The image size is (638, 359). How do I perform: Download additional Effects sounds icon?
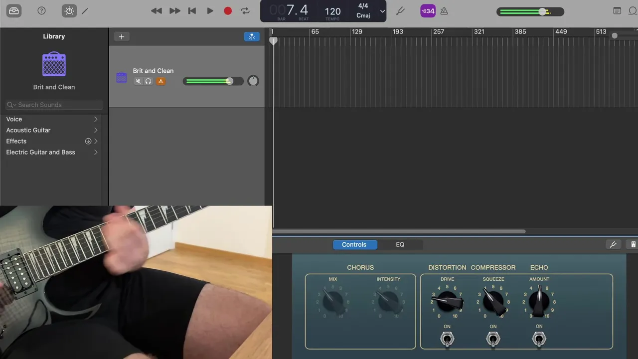point(88,141)
